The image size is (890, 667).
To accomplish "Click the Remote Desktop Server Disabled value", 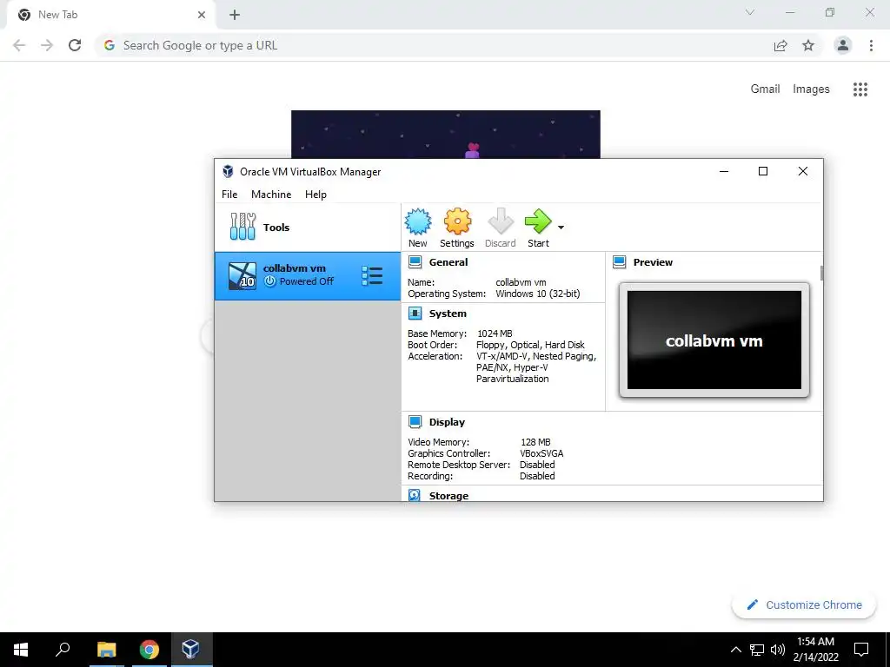I will (537, 465).
